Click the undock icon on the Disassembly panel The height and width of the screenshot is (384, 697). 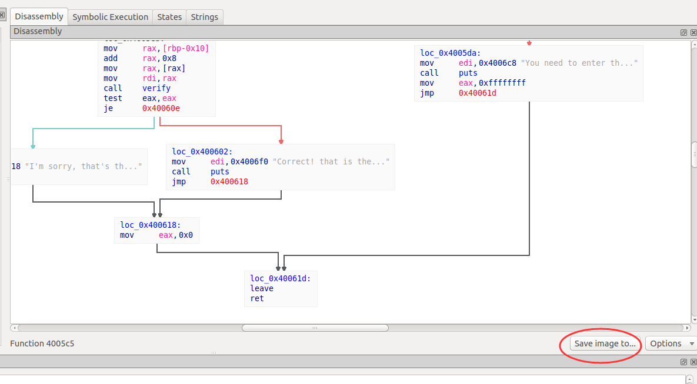[683, 32]
